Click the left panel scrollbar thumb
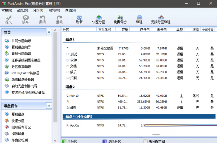217x143 pixels. point(55,77)
